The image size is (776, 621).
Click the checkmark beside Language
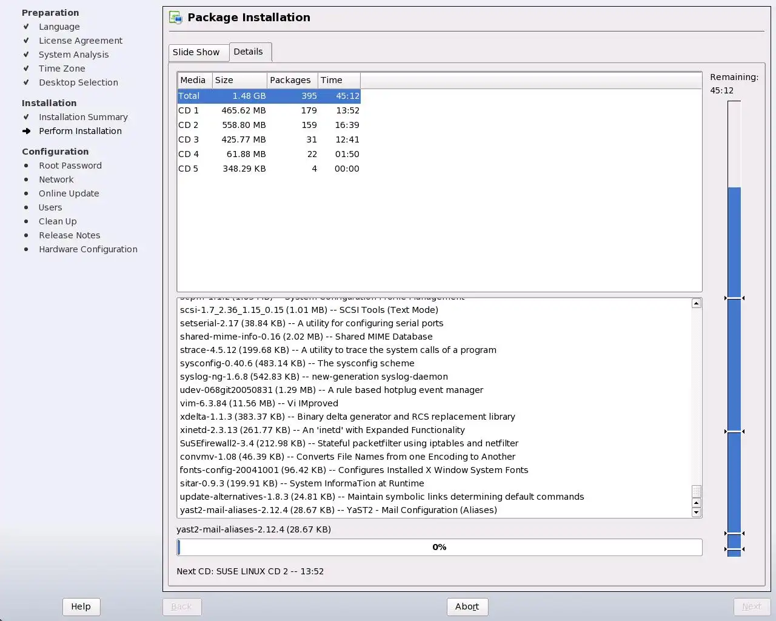[x=26, y=27]
